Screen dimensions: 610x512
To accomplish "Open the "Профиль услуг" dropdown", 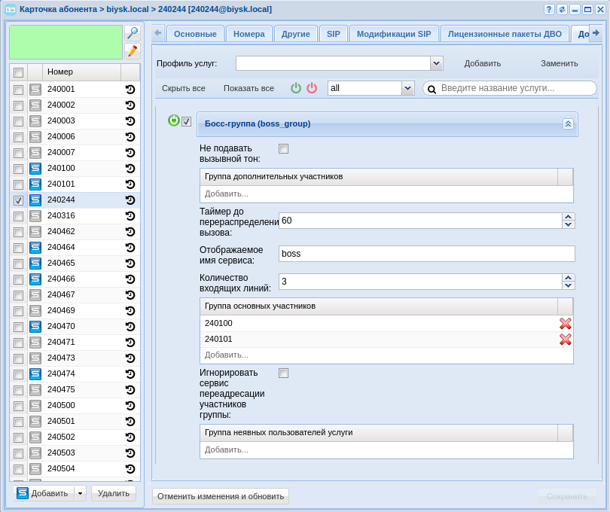I will click(x=436, y=63).
